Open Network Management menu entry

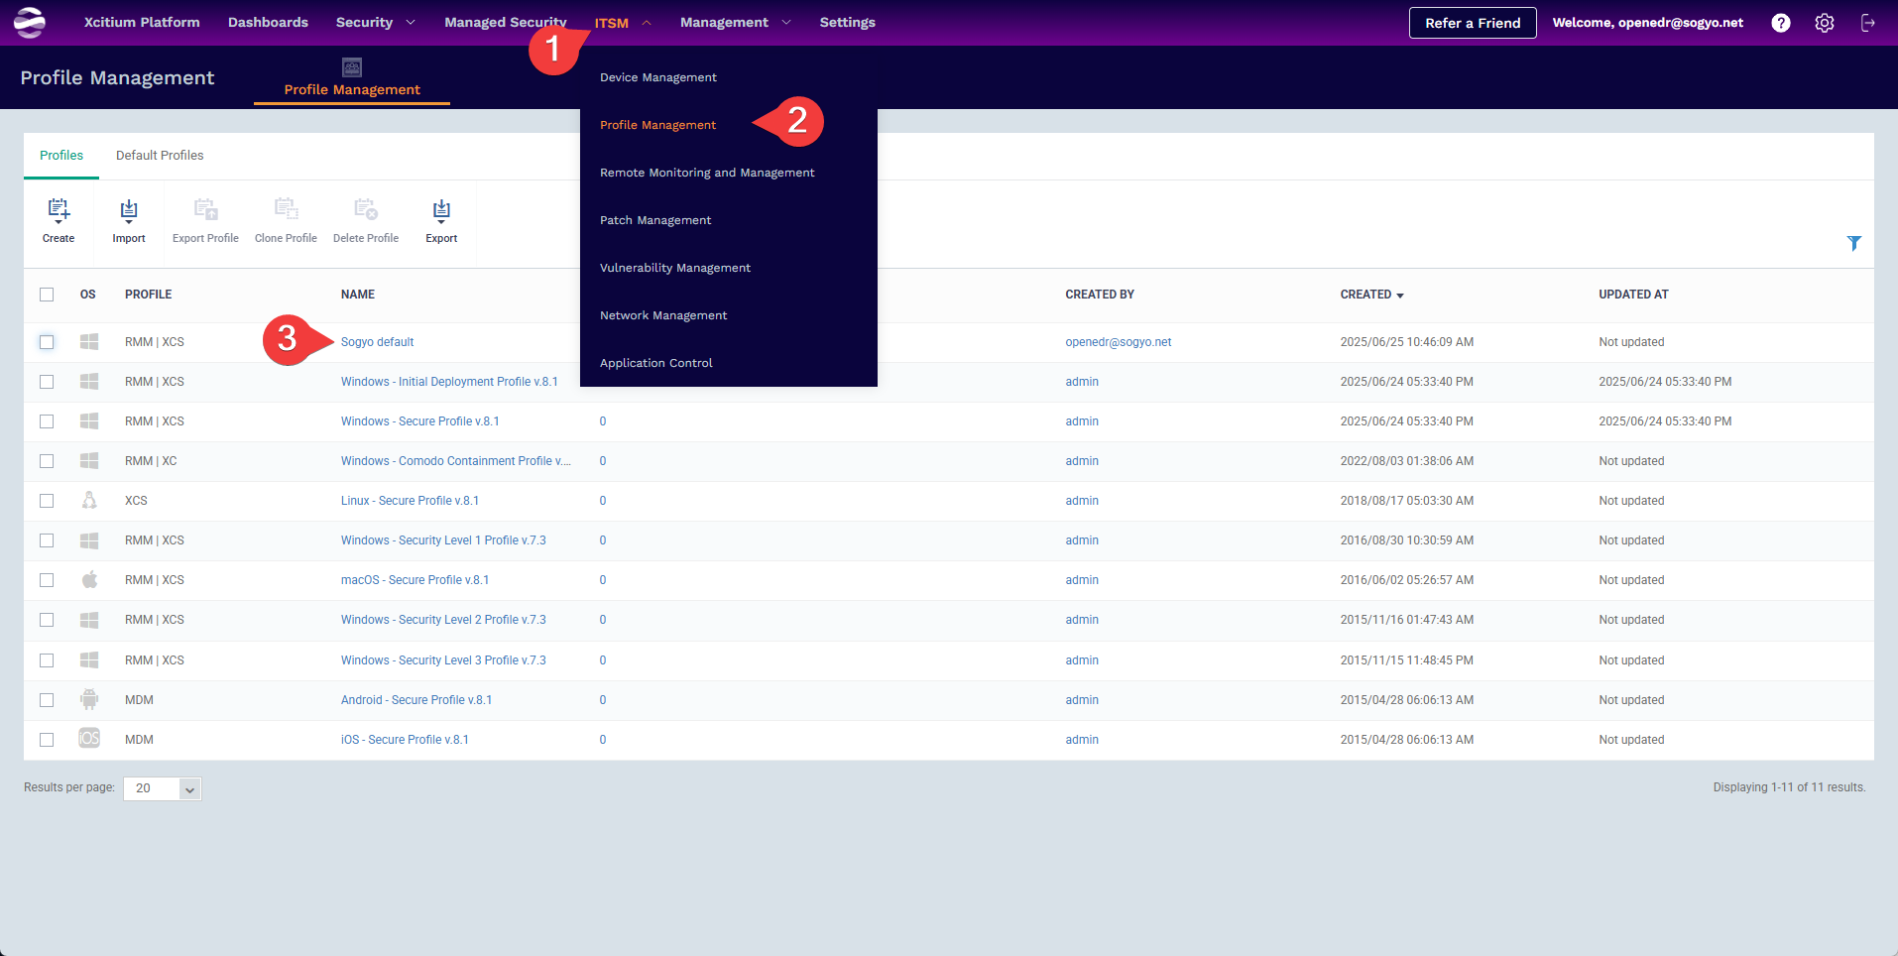663,315
